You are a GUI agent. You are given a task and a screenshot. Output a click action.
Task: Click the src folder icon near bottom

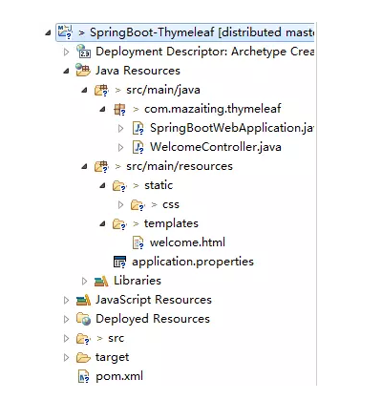tap(83, 339)
